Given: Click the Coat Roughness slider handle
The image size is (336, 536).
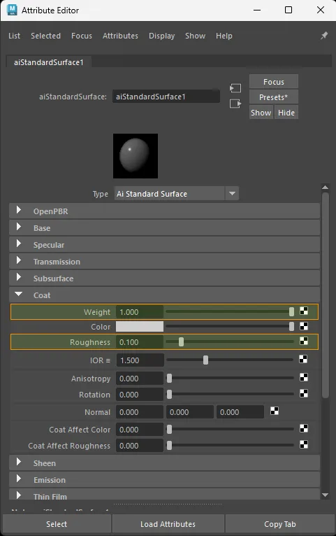Looking at the screenshot, I should pos(181,341).
